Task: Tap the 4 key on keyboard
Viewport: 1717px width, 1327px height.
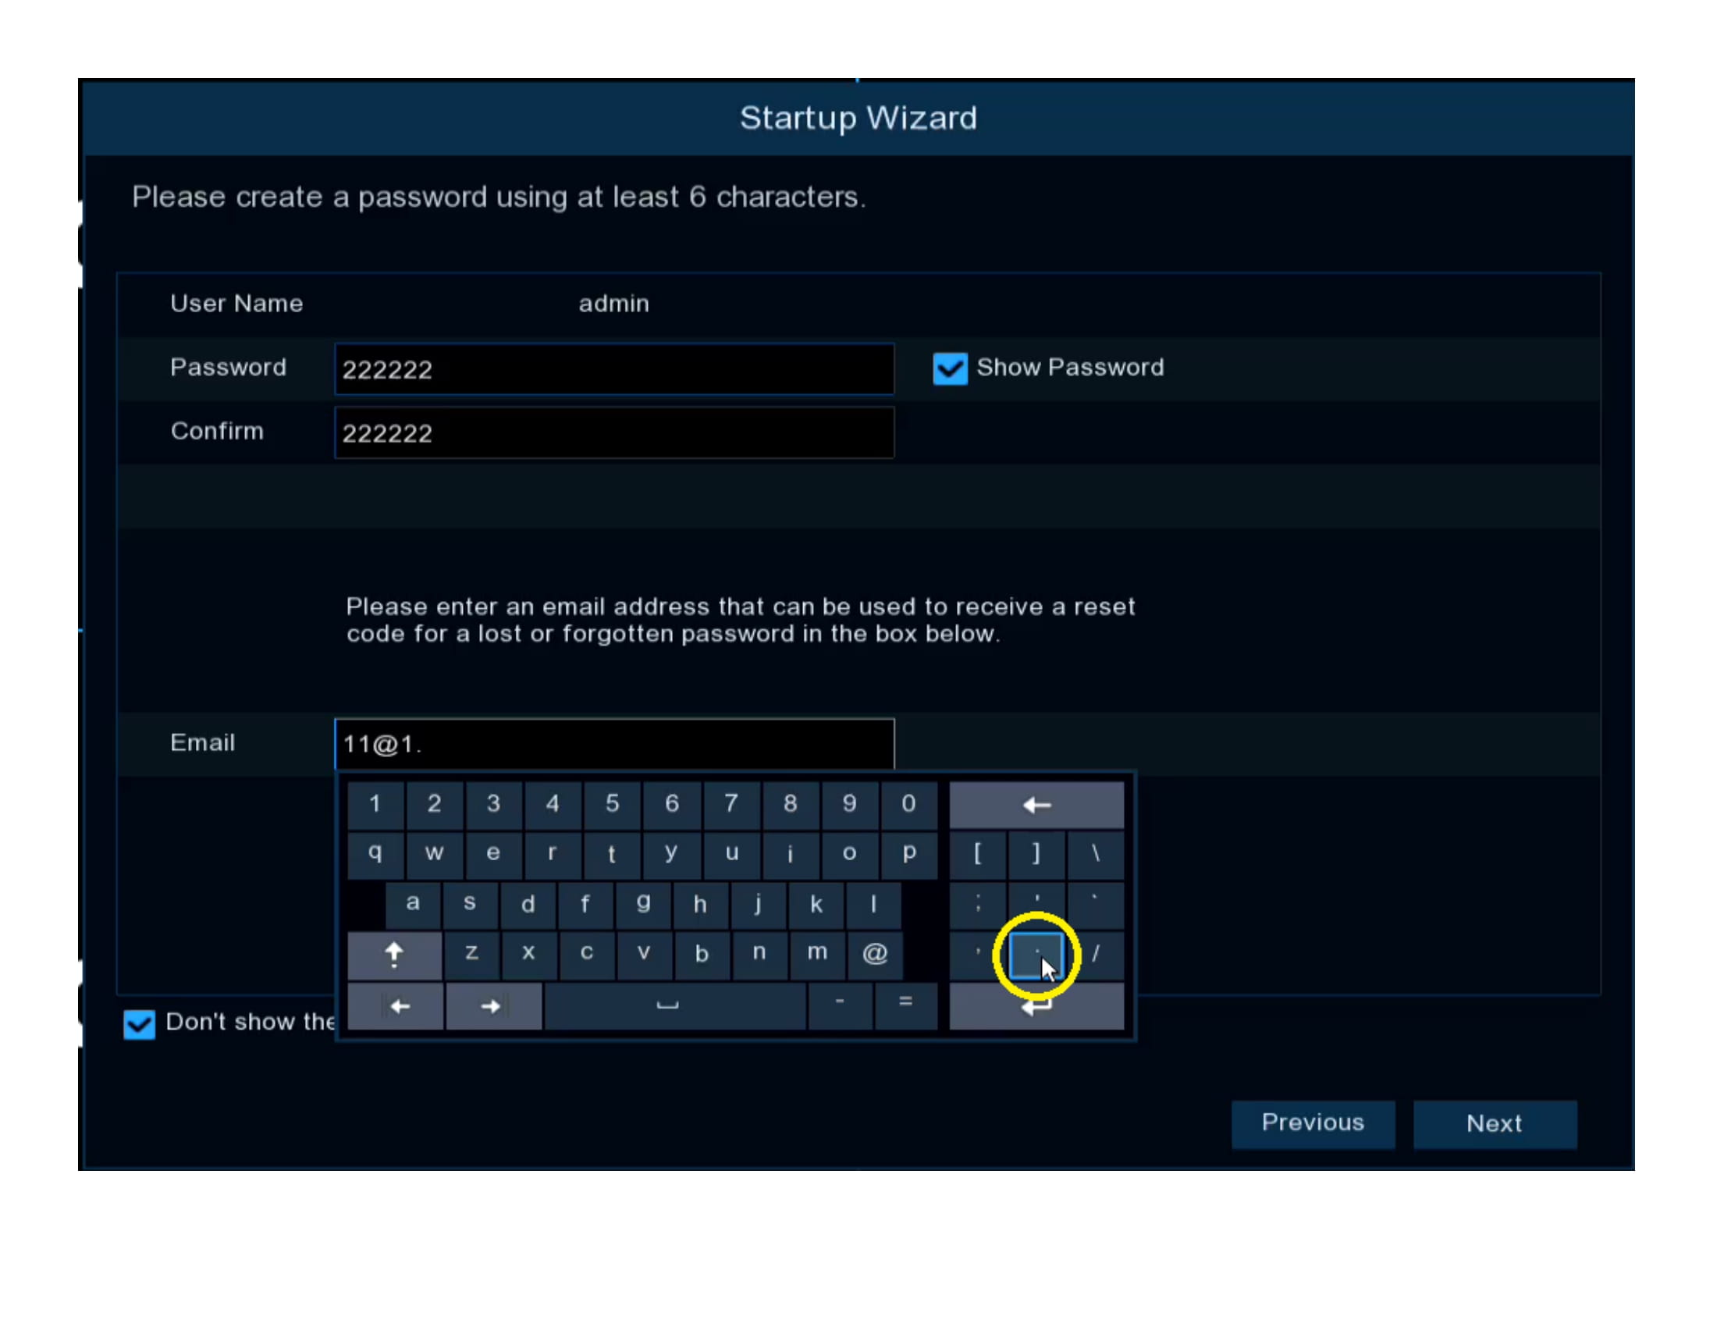Action: (553, 804)
